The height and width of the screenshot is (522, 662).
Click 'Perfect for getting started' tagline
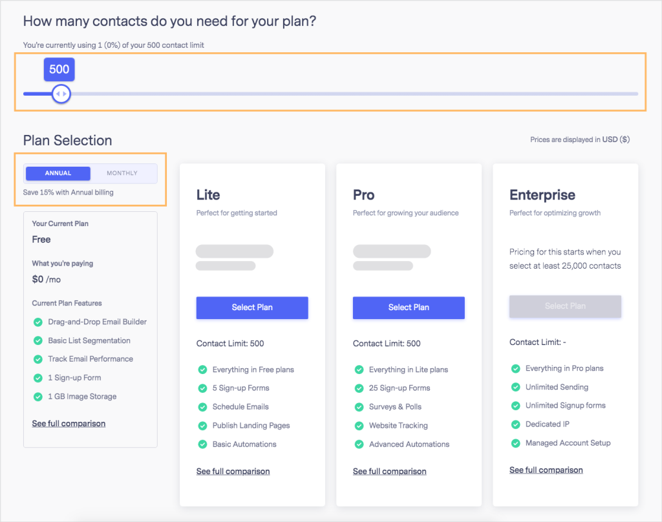coord(237,213)
